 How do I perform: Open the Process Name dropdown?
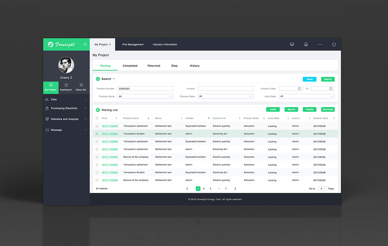[x=145, y=96]
